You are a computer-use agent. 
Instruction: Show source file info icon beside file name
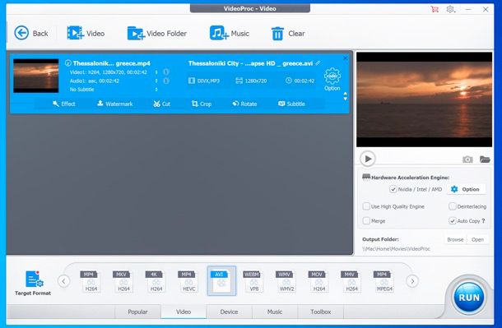(x=67, y=63)
